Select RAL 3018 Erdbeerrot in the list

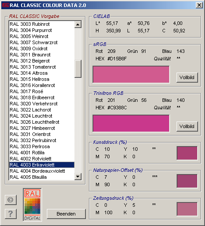[42, 97]
